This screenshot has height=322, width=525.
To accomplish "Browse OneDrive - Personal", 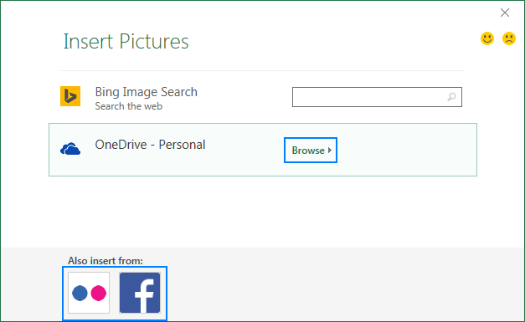I will (311, 151).
